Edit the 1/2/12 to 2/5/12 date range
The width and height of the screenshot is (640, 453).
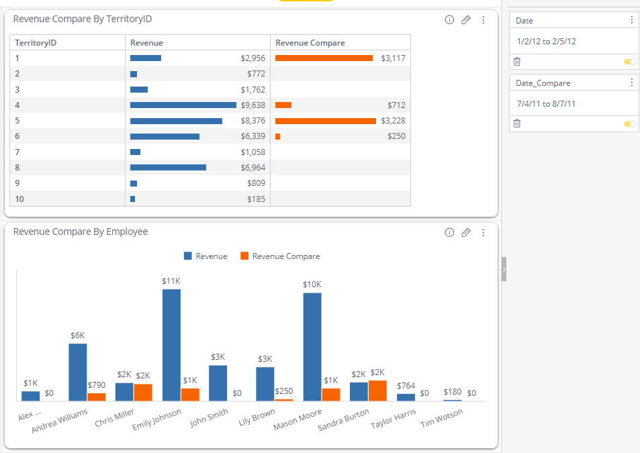(x=547, y=42)
